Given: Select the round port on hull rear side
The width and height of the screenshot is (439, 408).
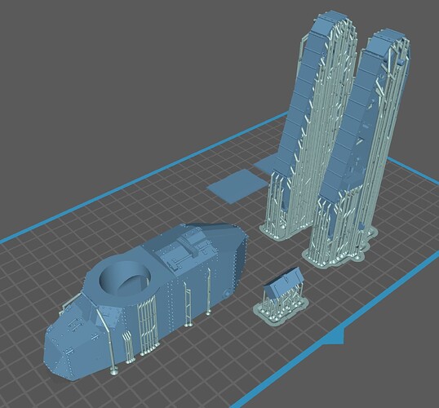Looking at the screenshot, I should [x=227, y=294].
